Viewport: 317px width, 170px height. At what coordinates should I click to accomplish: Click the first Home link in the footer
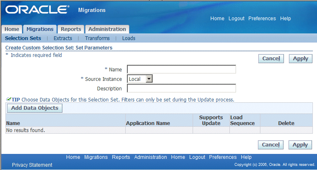pyautogui.click(x=73, y=157)
